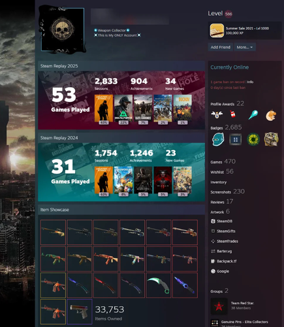The height and width of the screenshot is (327, 284).
Task: Select the pistol item in purple frame
Action: tap(80, 311)
